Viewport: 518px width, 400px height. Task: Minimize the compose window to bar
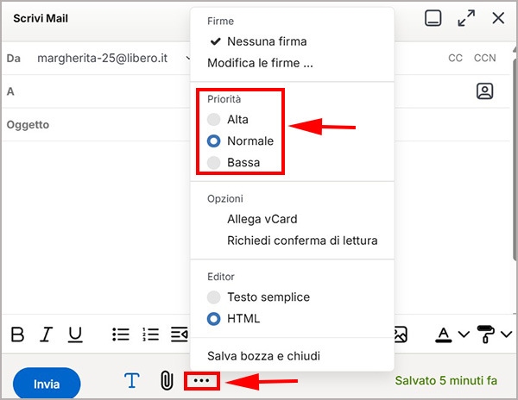coord(433,18)
